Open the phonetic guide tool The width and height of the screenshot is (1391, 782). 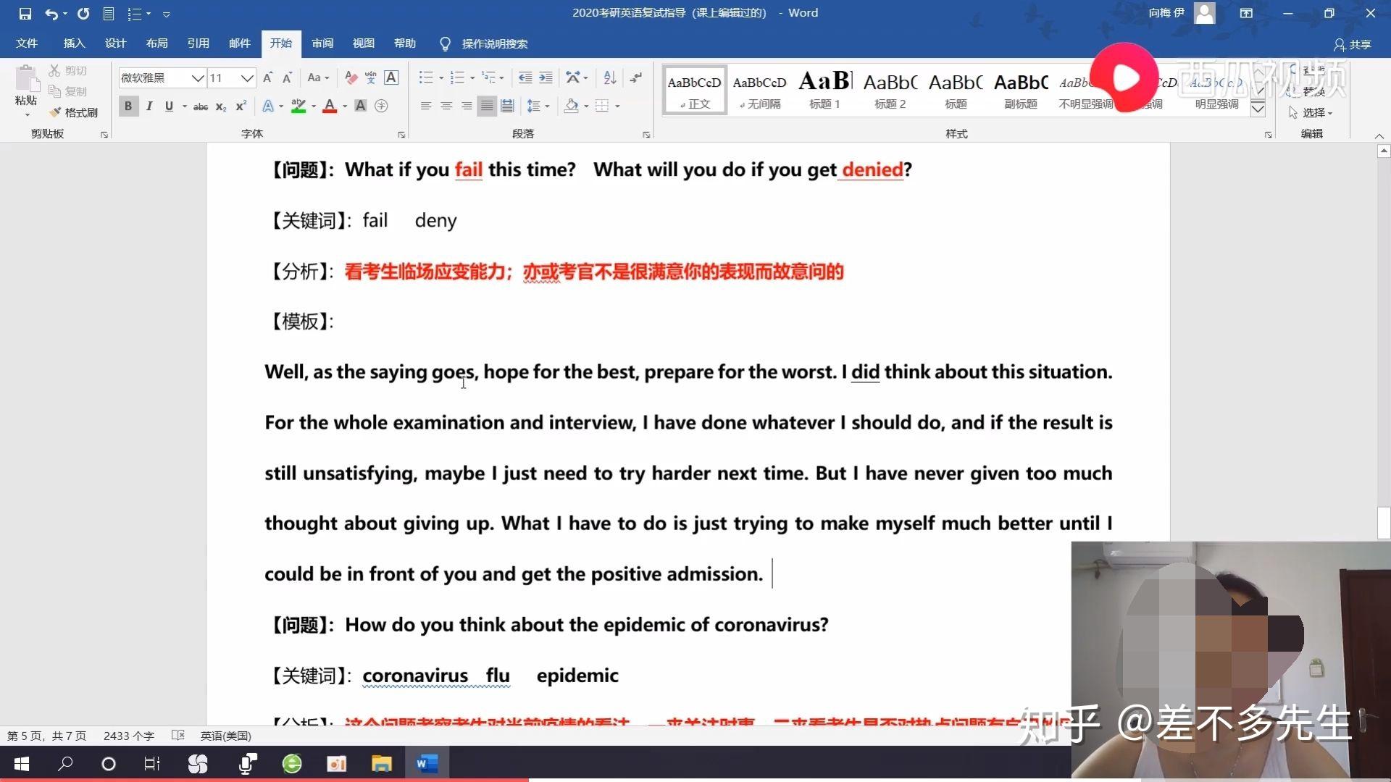click(x=371, y=77)
